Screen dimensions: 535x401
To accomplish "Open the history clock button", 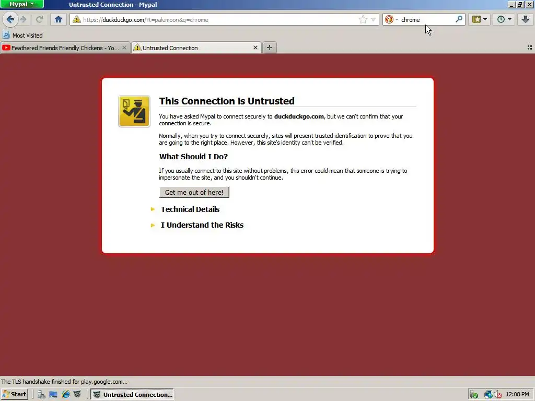I will point(501,19).
